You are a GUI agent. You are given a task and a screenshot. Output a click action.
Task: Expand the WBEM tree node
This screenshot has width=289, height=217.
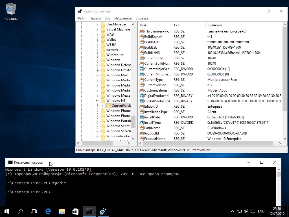pos(97,45)
